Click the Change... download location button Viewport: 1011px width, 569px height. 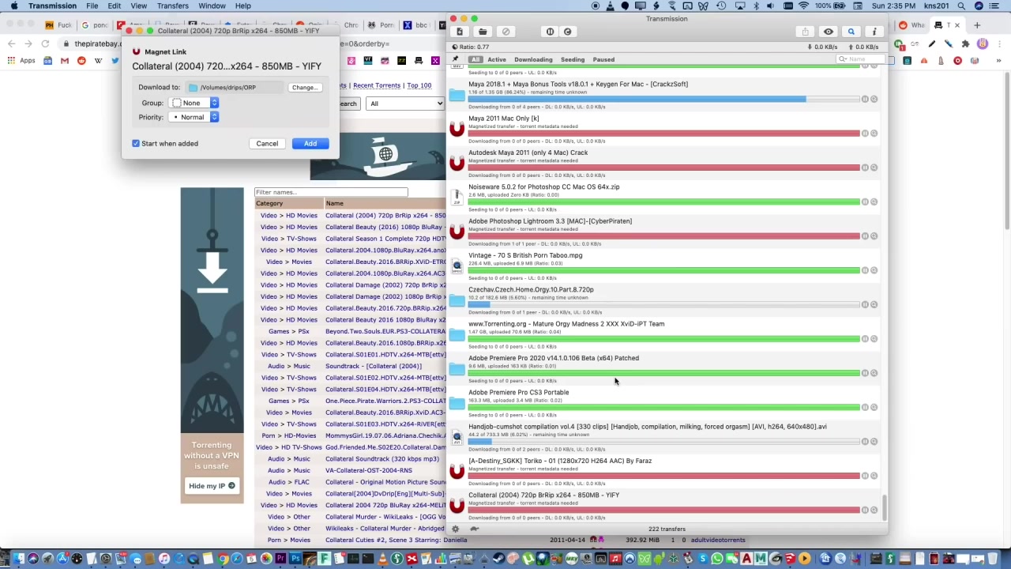[304, 88]
